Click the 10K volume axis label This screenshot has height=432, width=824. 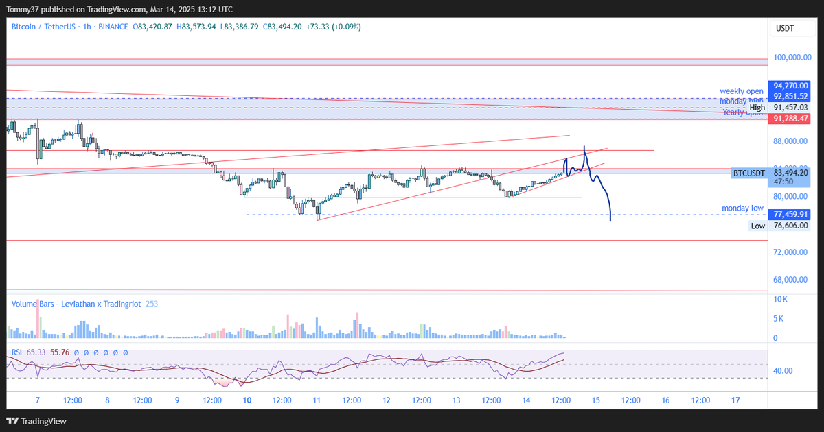point(780,300)
